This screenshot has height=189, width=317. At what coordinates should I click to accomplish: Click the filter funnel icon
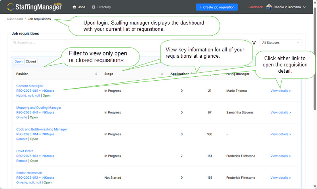coord(254,43)
